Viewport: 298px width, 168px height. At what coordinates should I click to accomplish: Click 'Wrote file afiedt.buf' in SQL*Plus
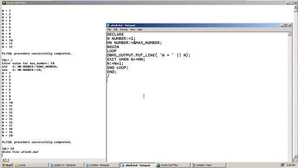pyautogui.click(x=20, y=152)
